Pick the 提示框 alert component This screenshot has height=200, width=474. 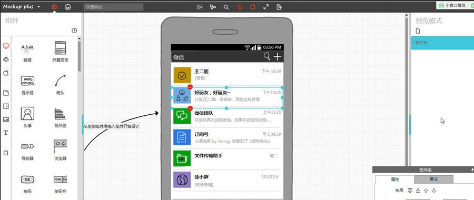click(27, 85)
